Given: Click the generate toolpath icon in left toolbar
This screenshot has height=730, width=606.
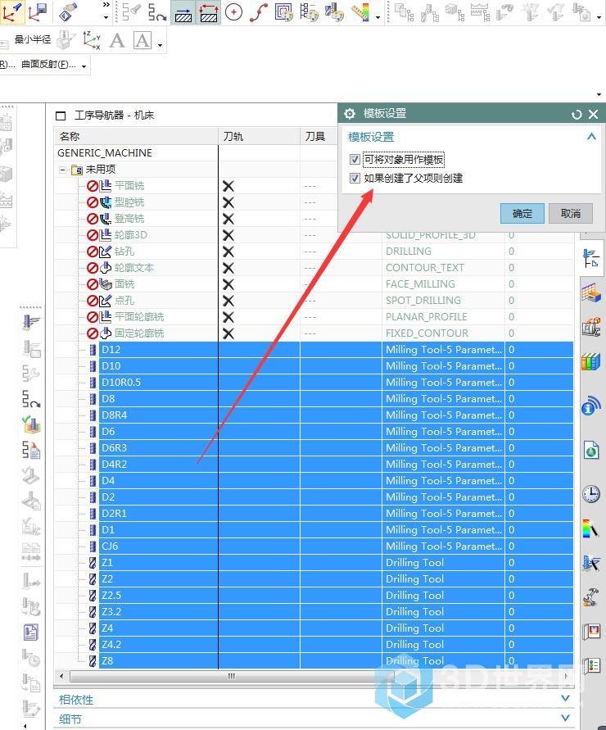Looking at the screenshot, I should click(x=31, y=322).
